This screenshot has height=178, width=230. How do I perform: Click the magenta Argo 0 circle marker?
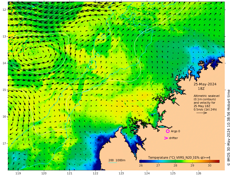click(x=168, y=131)
